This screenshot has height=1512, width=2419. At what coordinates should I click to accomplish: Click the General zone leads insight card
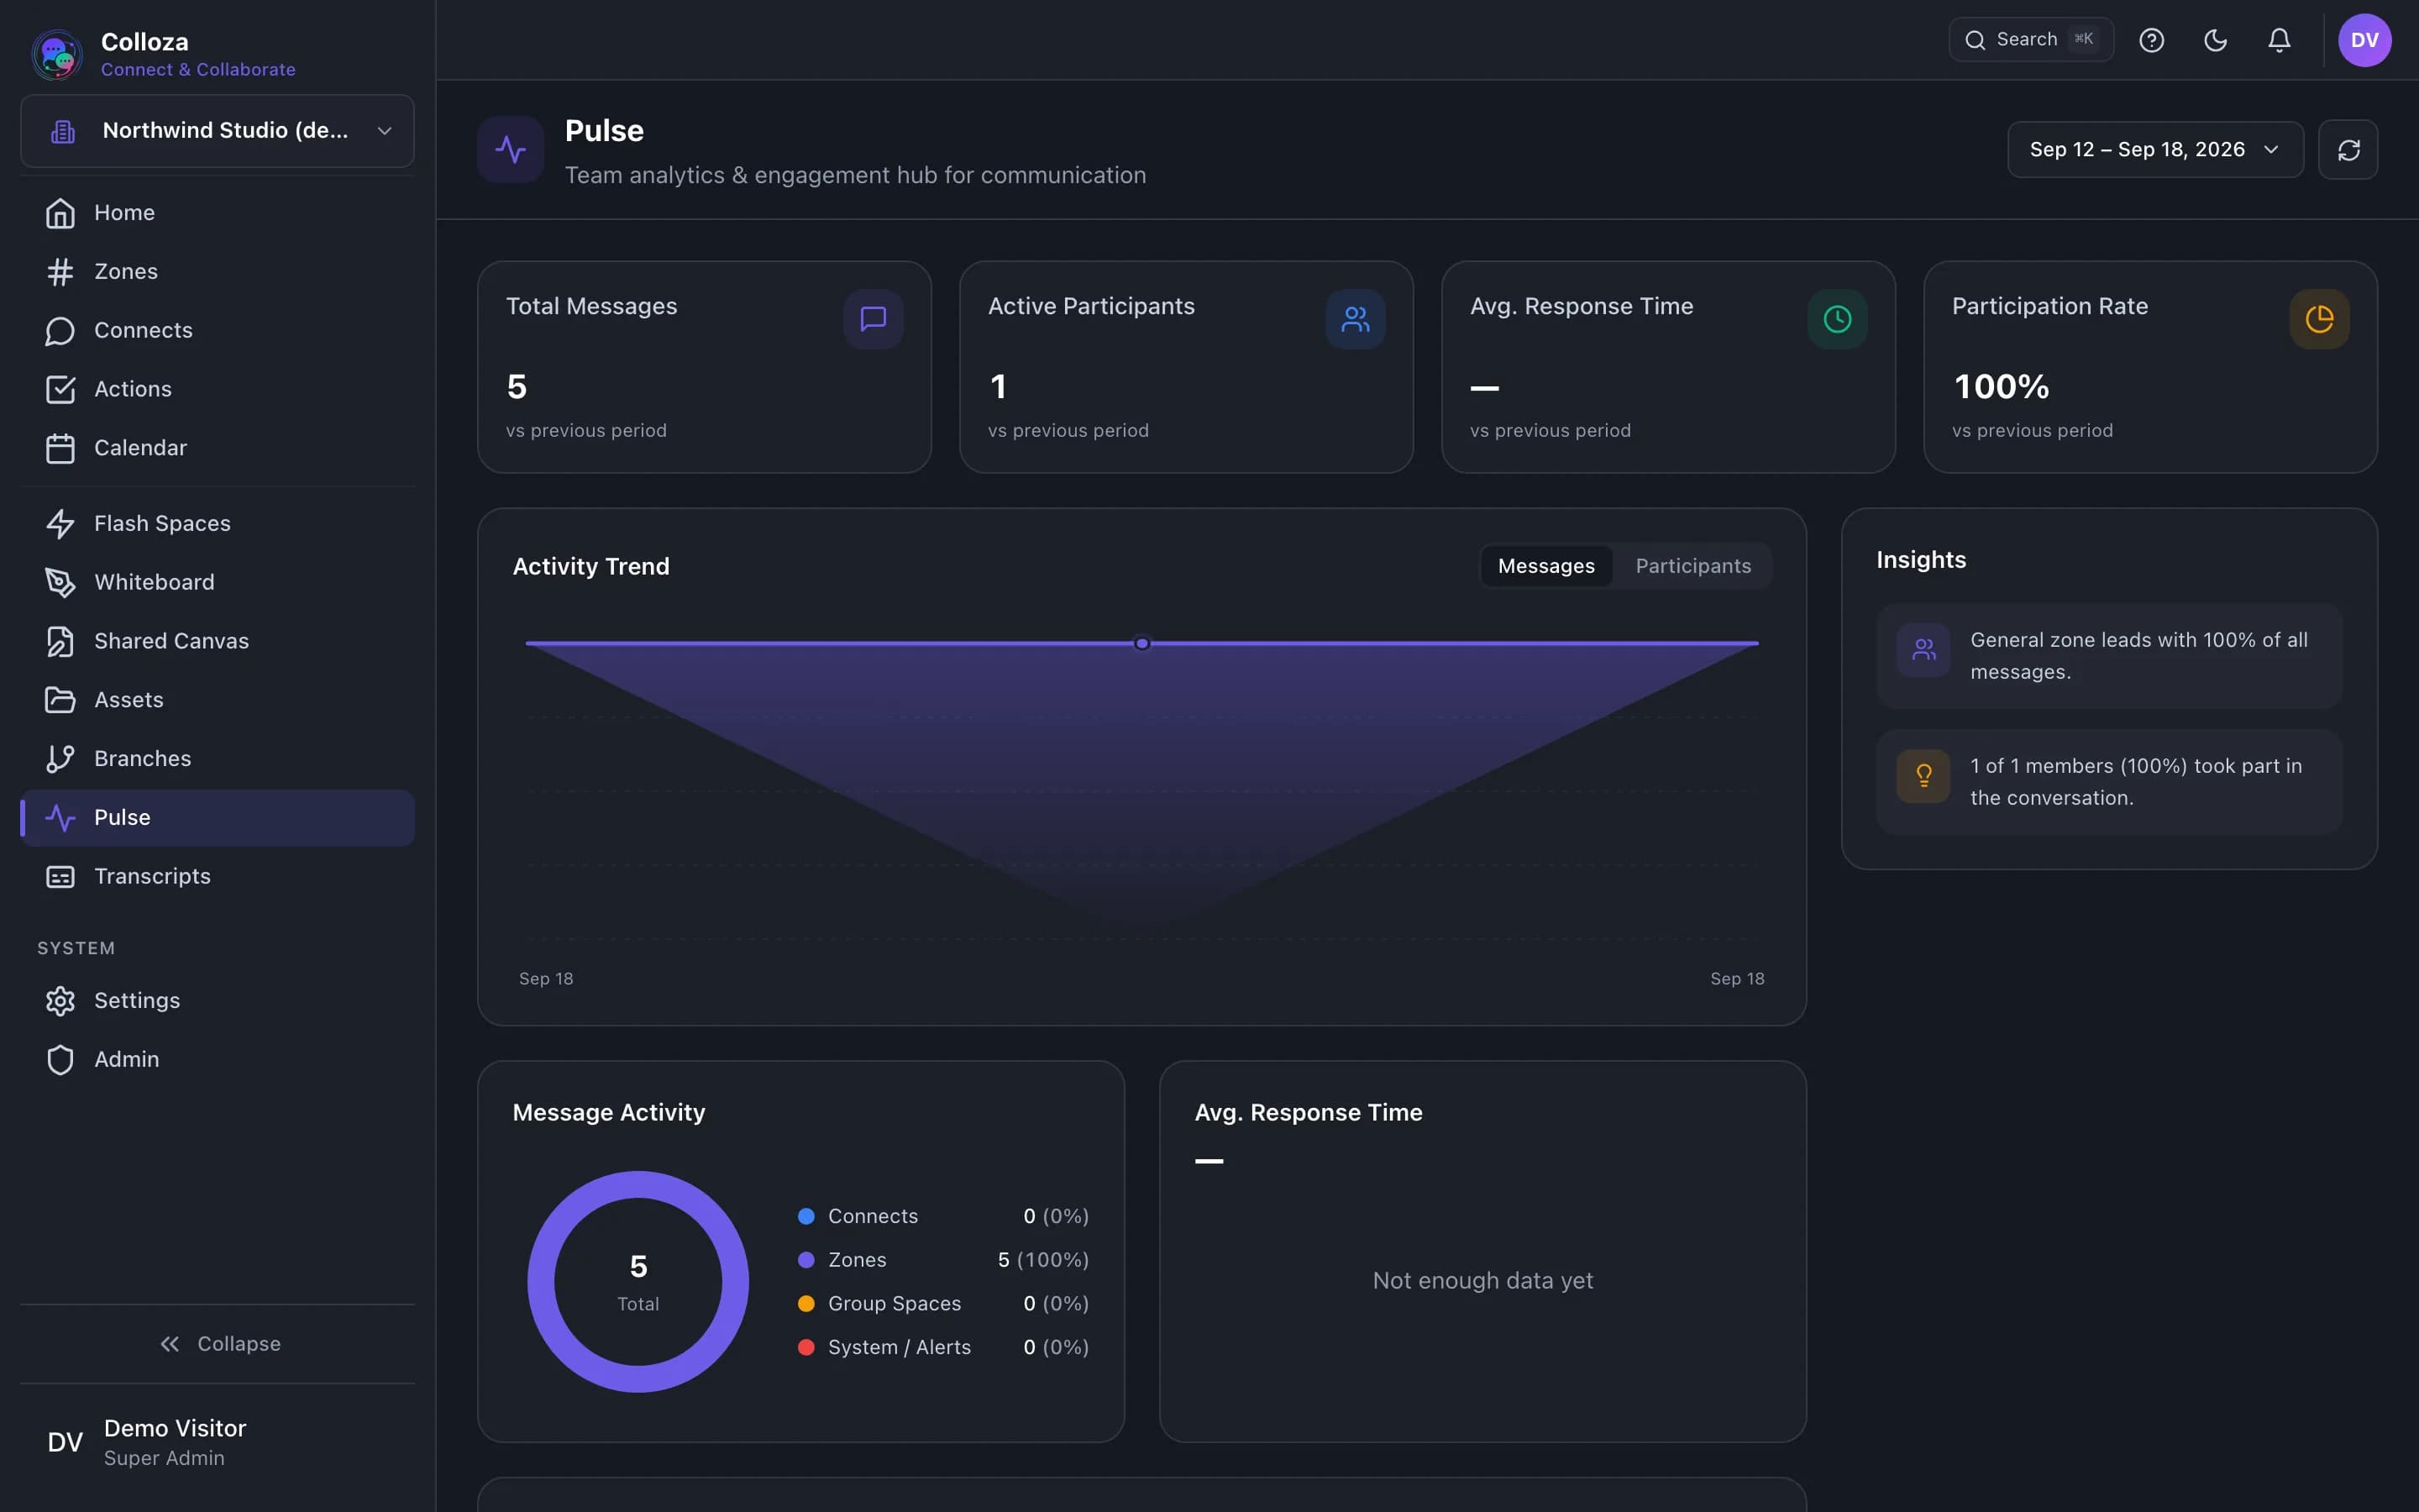2109,656
